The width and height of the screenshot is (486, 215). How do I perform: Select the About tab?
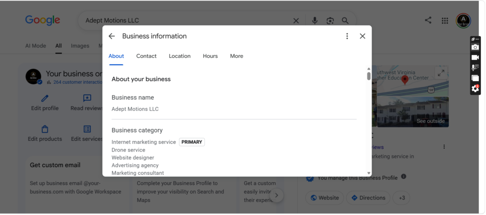tap(116, 56)
